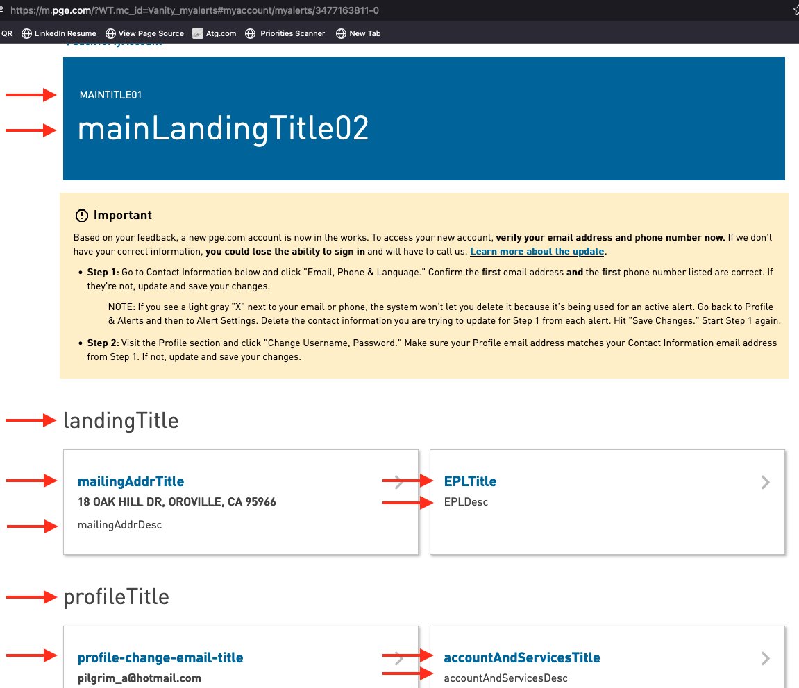Open the profile-change-email-title link
The height and width of the screenshot is (688, 799).
click(160, 657)
